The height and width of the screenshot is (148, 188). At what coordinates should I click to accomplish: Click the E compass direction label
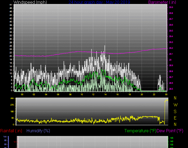[x=175, y=118]
